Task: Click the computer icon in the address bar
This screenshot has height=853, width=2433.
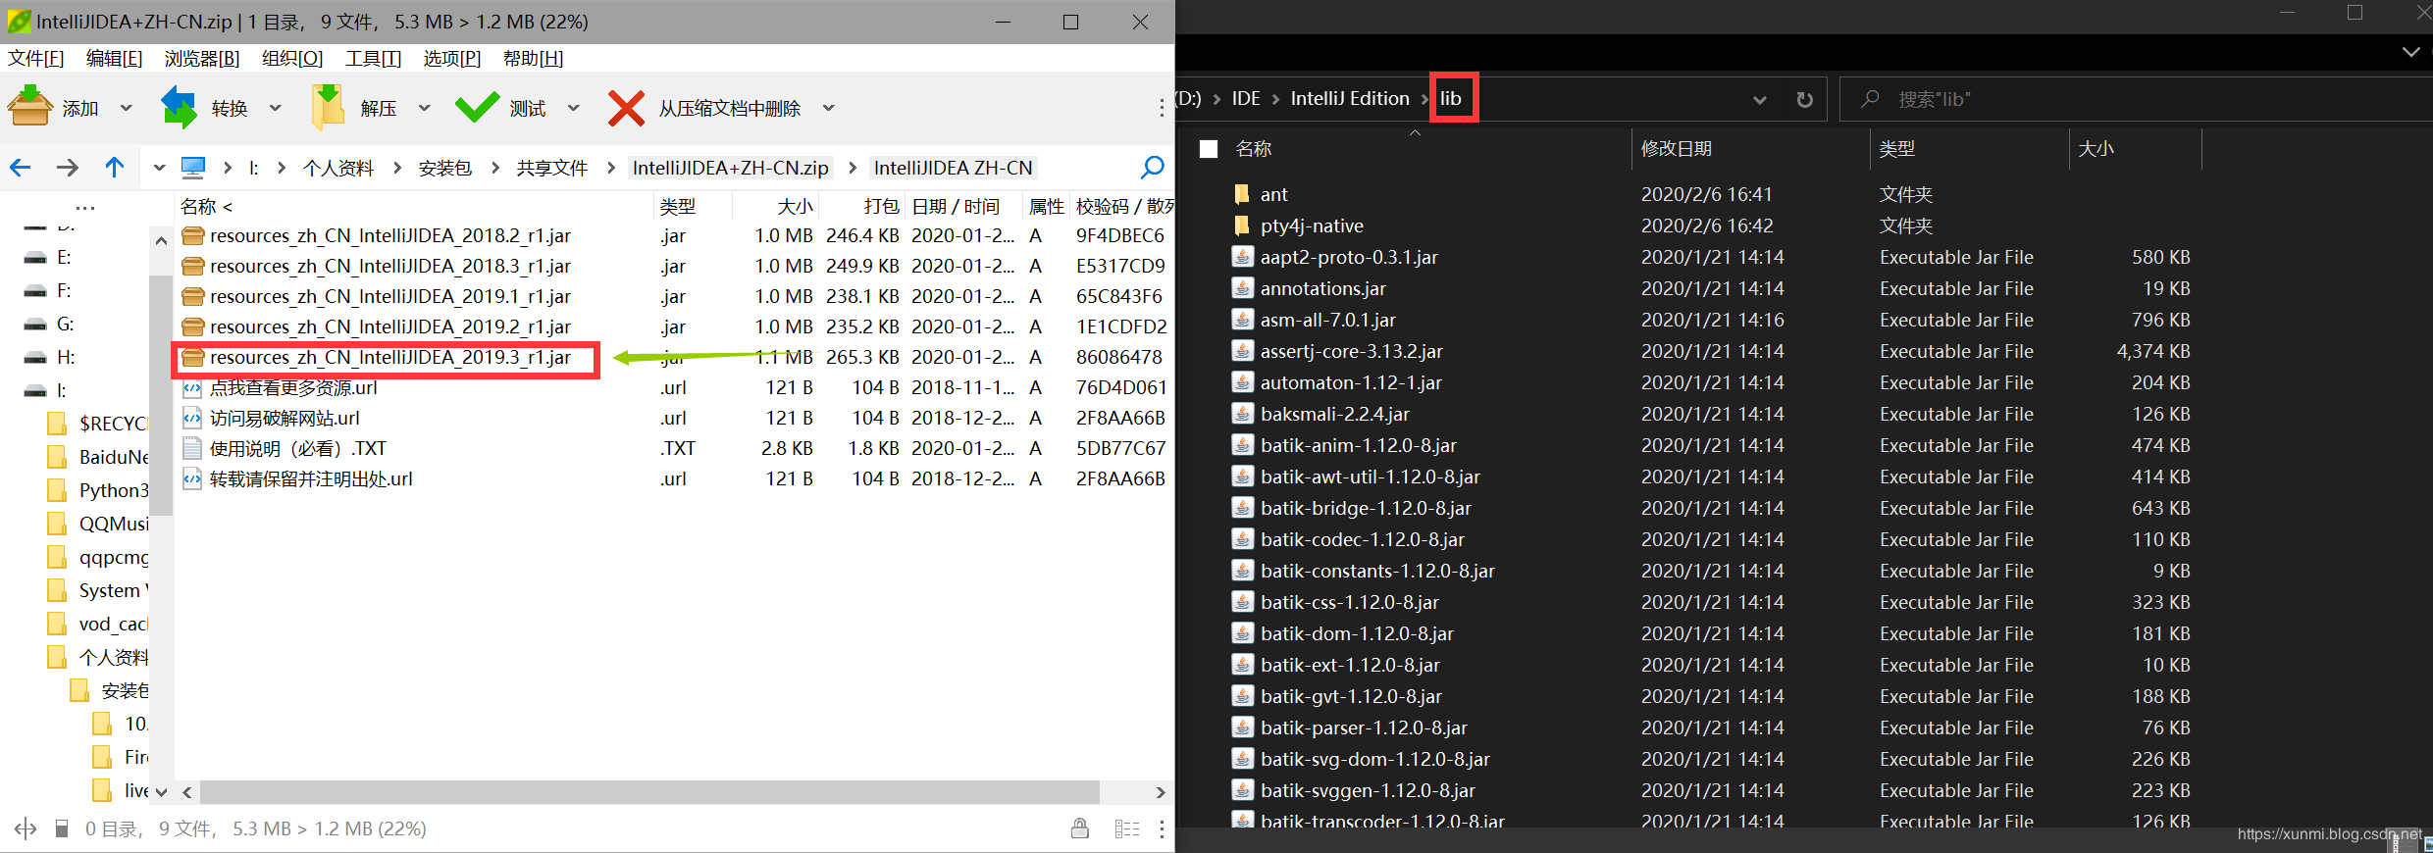Action: [193, 168]
